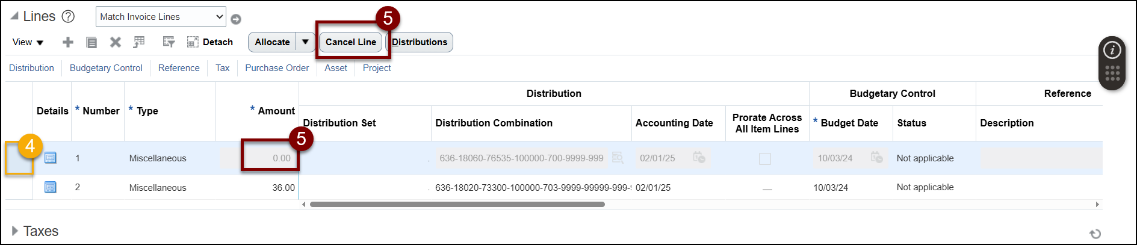Open the View menu
The height and width of the screenshot is (245, 1137).
pos(28,42)
